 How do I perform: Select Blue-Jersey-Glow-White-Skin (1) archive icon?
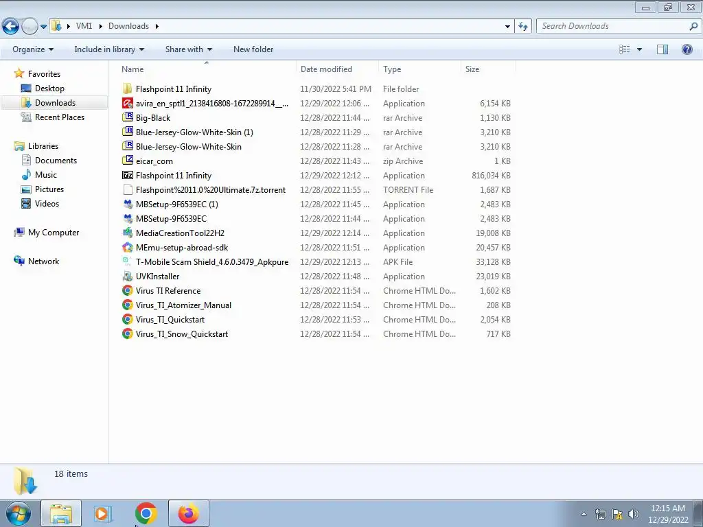coord(127,132)
